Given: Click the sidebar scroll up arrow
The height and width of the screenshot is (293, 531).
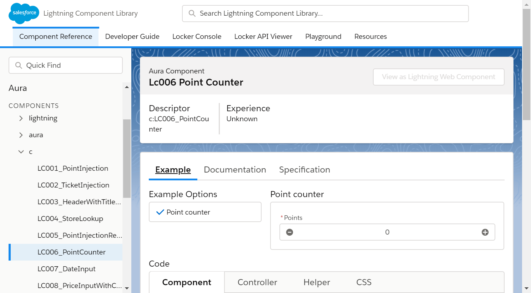Looking at the screenshot, I should (x=127, y=87).
